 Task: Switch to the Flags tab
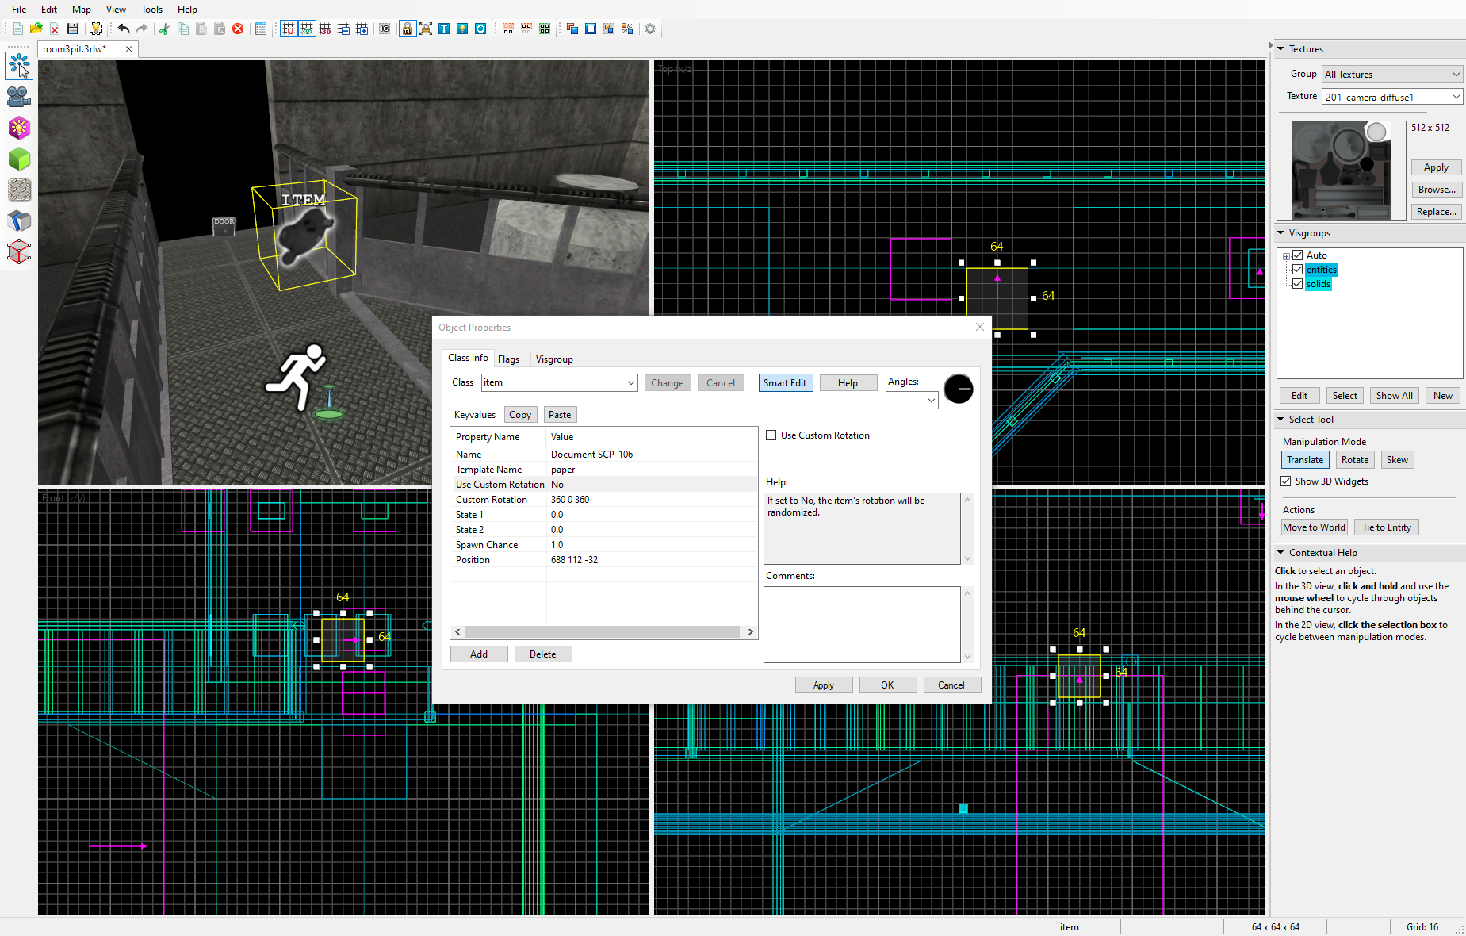click(508, 359)
